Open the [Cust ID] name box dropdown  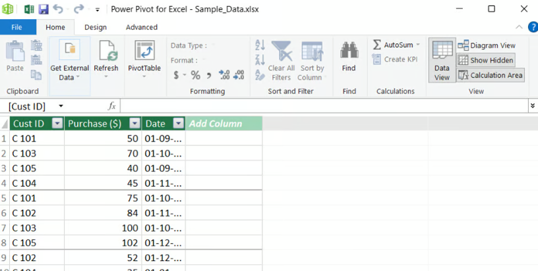pos(61,106)
